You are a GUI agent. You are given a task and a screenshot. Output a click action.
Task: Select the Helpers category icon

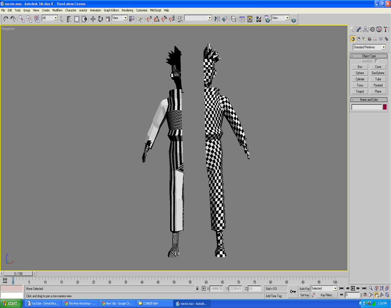coord(375,39)
